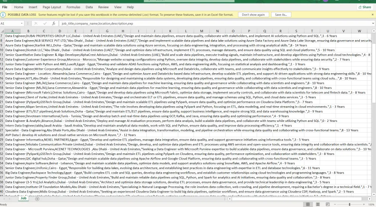Viewport: 376px width, 207px height.
Task: Select row 40 header
Action: [x=2, y=192]
